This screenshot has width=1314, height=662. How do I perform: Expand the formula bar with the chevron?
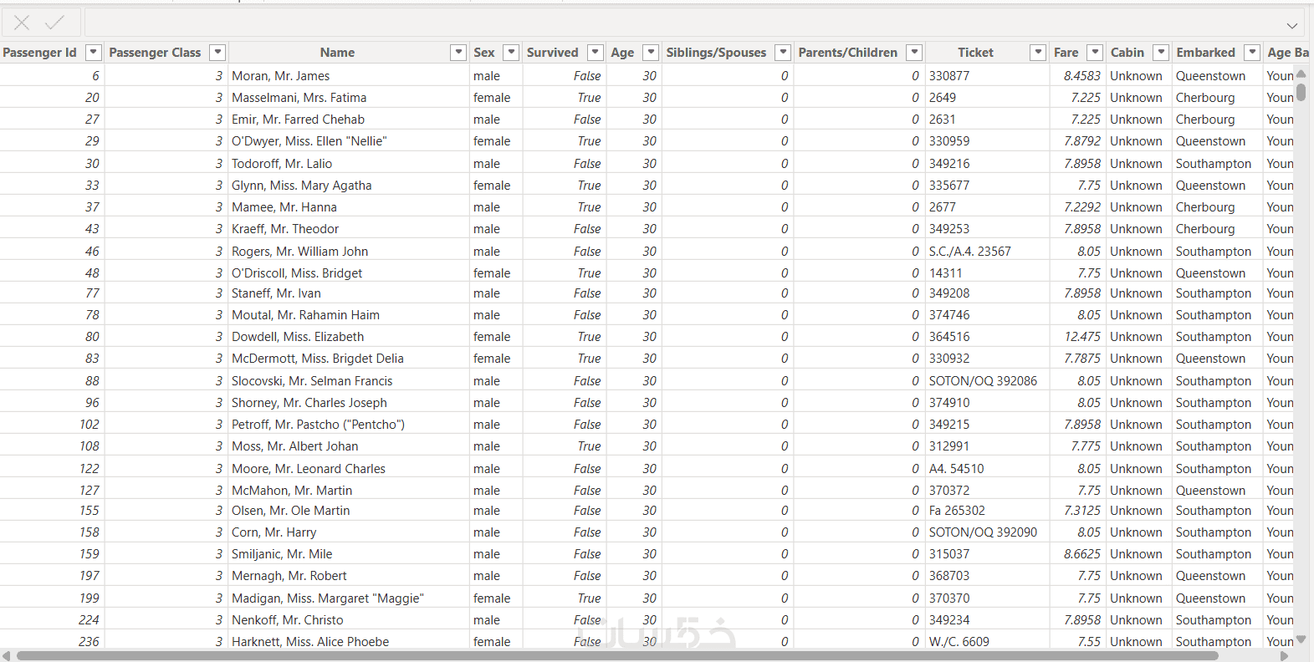click(x=1292, y=25)
